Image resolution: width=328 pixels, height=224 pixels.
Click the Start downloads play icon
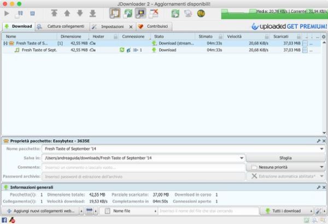[x=7, y=13]
